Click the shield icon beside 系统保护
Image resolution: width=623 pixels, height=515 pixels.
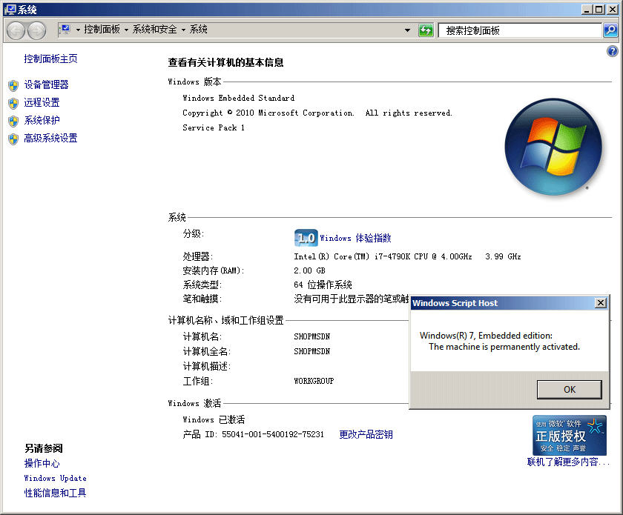[13, 121]
